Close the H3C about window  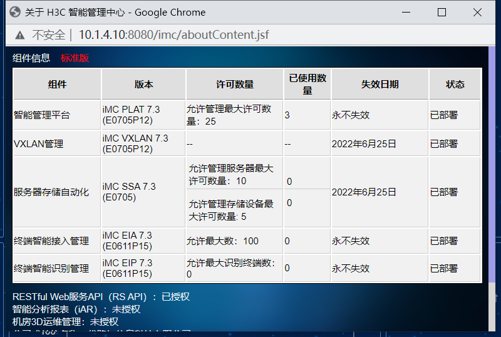pyautogui.click(x=477, y=12)
